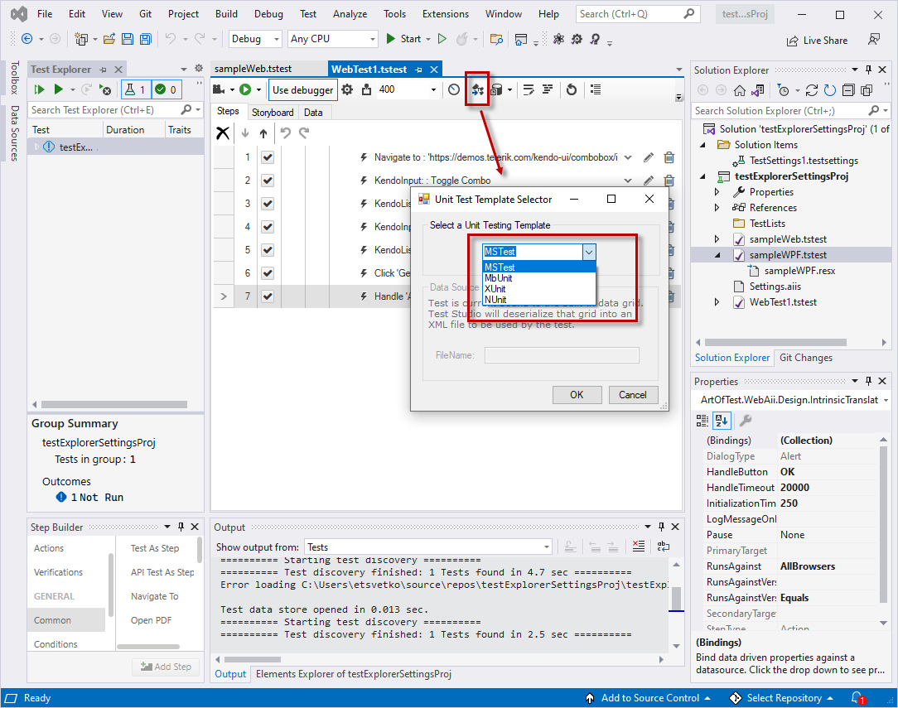Expand the Navigate to step details chevron

(x=628, y=157)
